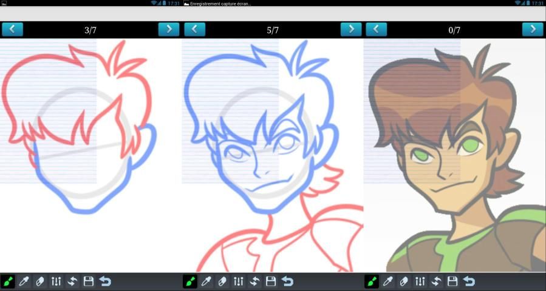The width and height of the screenshot is (546, 291).
Task: Select the brush tool in the 3/7 panel
Action: coord(8,281)
